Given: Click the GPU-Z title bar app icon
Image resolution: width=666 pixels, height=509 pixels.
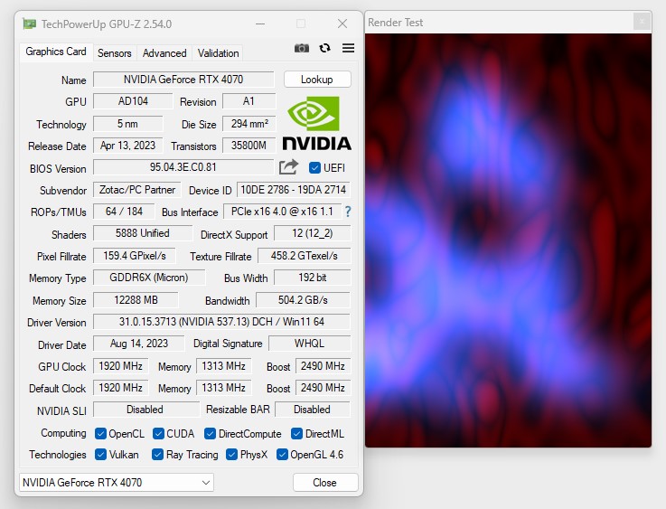Looking at the screenshot, I should click(x=29, y=24).
